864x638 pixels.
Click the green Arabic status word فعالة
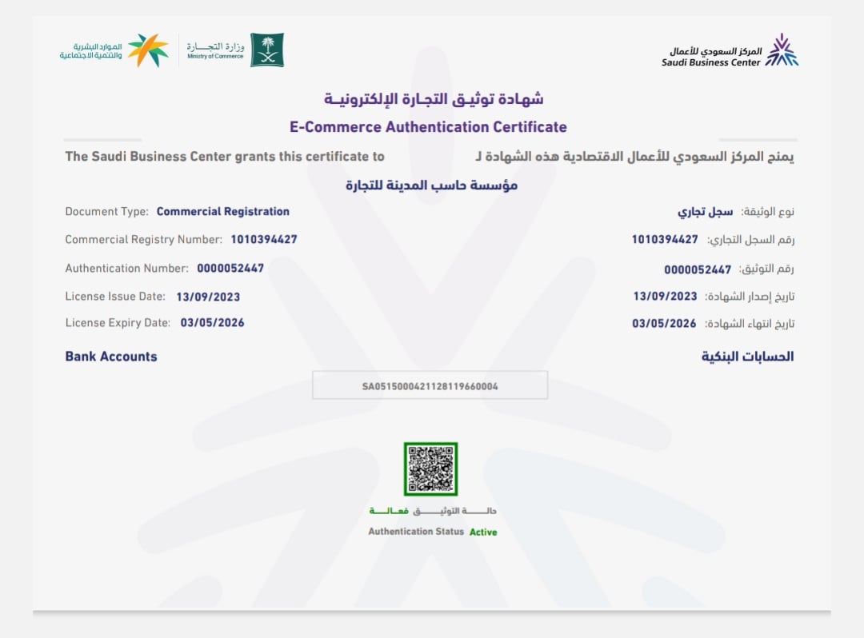(389, 511)
